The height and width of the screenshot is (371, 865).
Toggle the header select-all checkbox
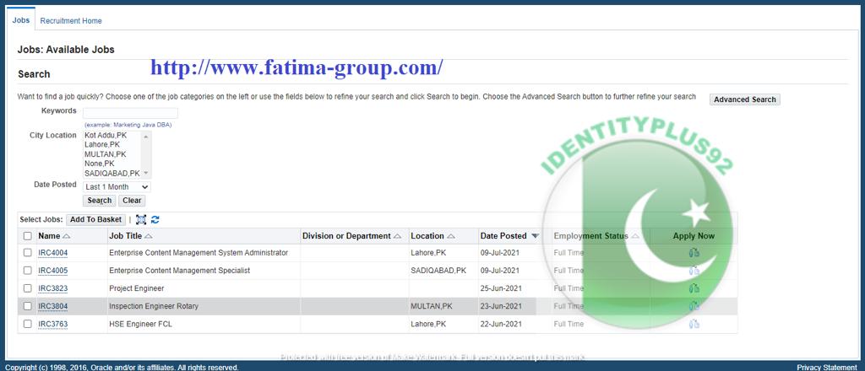28,236
